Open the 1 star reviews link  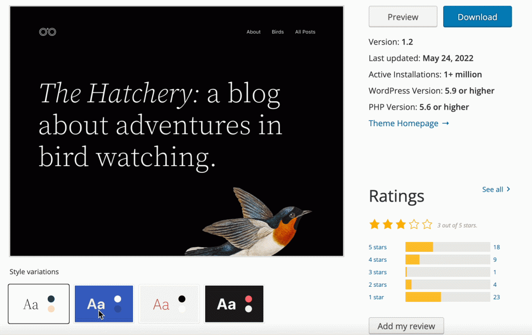[377, 297]
